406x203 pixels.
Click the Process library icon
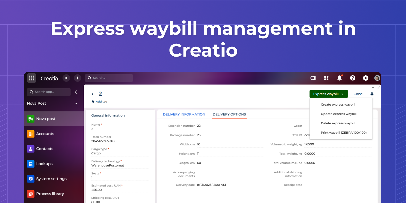(x=31, y=194)
